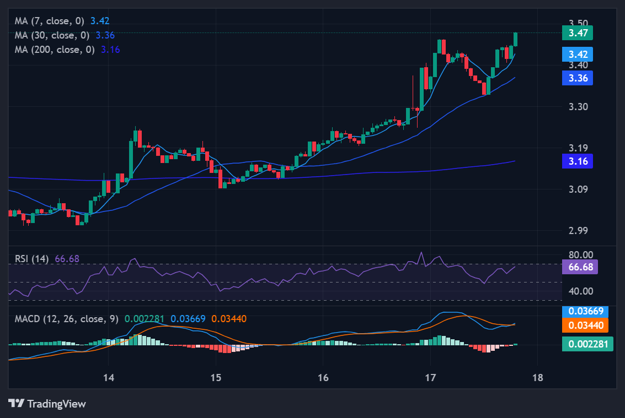Click the green 0.002281 histogram axis tag
Viewport: 625px width, 418px height.
click(587, 345)
